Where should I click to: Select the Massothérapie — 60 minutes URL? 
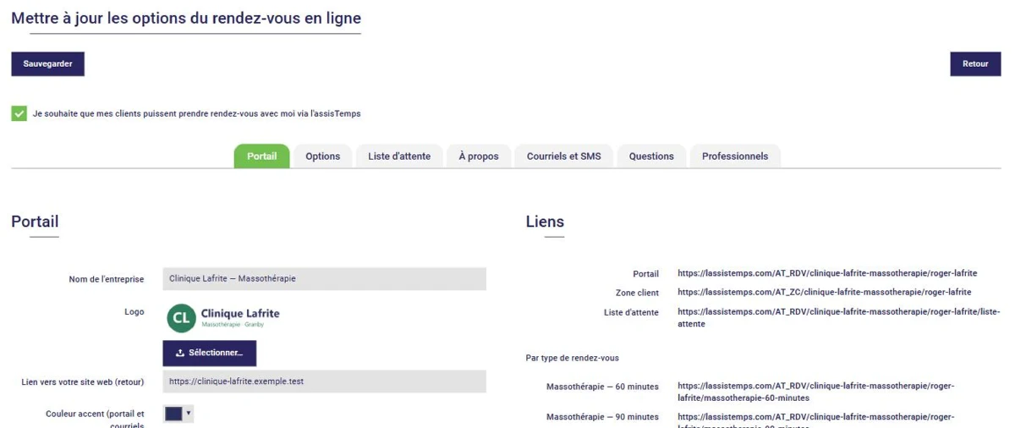coord(815,392)
